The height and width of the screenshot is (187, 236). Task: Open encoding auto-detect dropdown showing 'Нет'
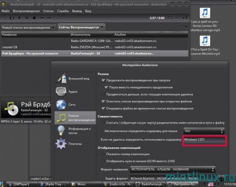(204, 131)
